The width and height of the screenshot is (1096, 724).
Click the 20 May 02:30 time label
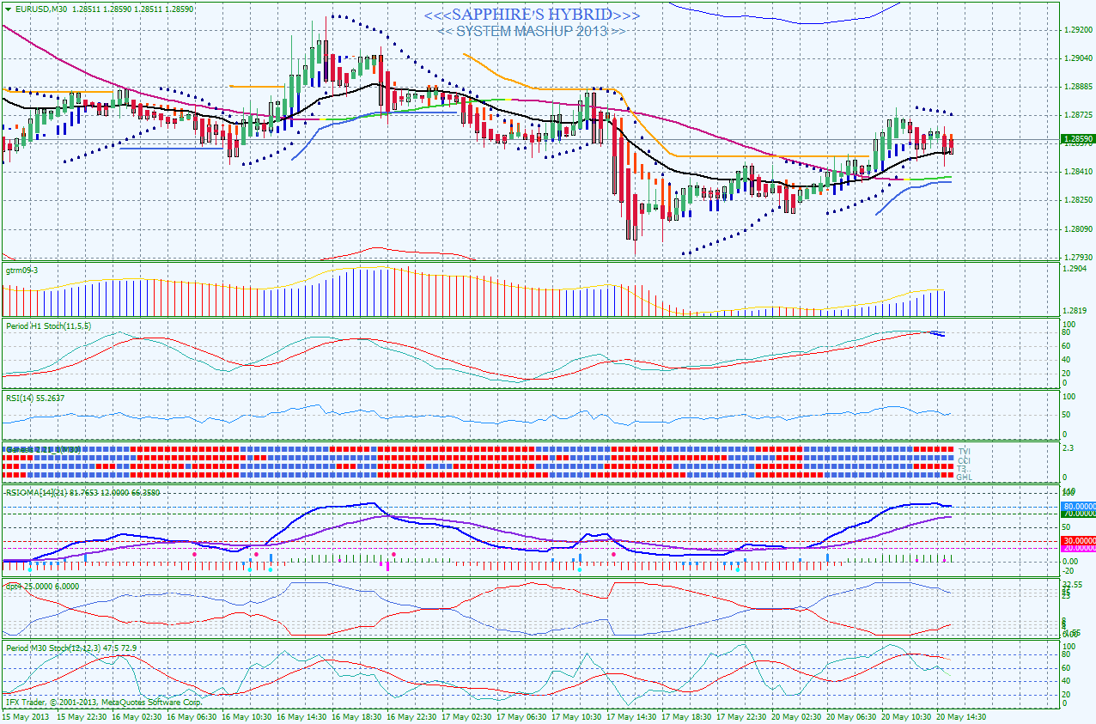tap(798, 715)
